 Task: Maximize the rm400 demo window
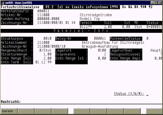[156, 2]
